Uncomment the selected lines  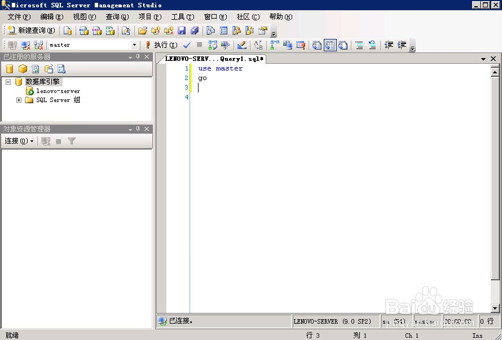coord(372,45)
